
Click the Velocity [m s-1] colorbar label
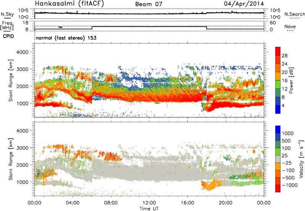click(301, 159)
